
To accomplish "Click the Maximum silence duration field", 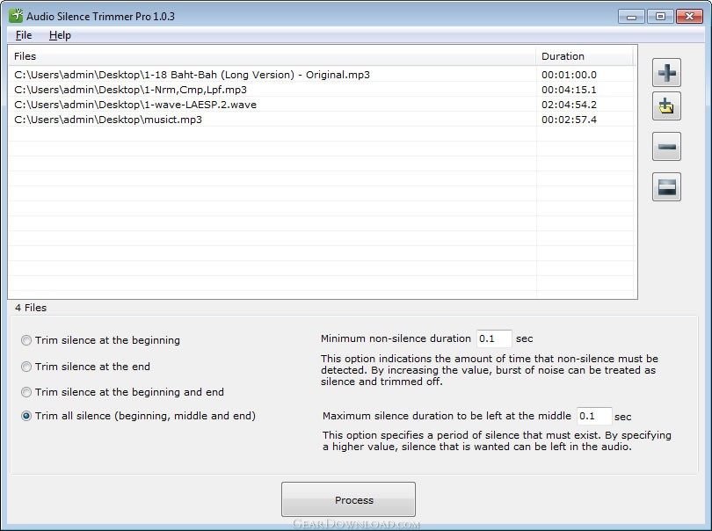I will click(x=594, y=416).
